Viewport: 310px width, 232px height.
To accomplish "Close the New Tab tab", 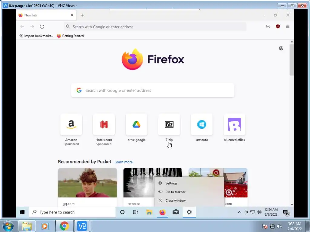I will tap(72, 15).
